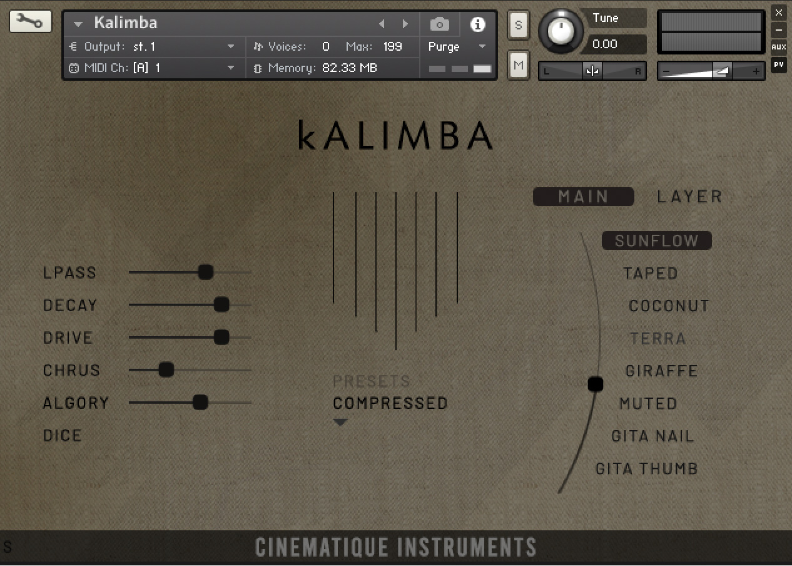Select the COCONUT sound
This screenshot has width=792, height=566.
[669, 306]
